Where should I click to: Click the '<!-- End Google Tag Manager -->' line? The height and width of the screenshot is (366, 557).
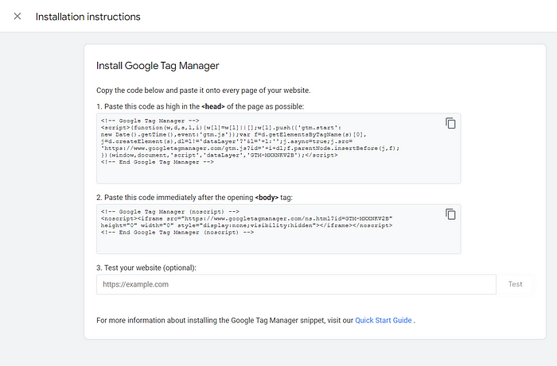[158, 162]
